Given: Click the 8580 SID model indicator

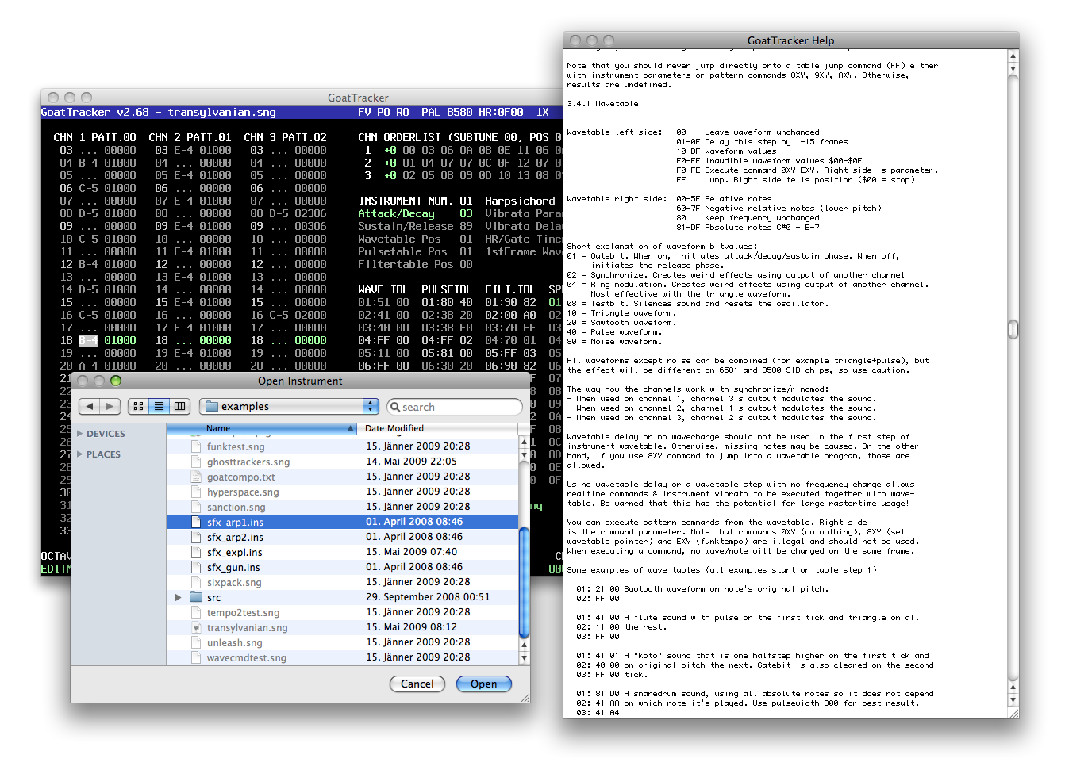Looking at the screenshot, I should coord(459,113).
